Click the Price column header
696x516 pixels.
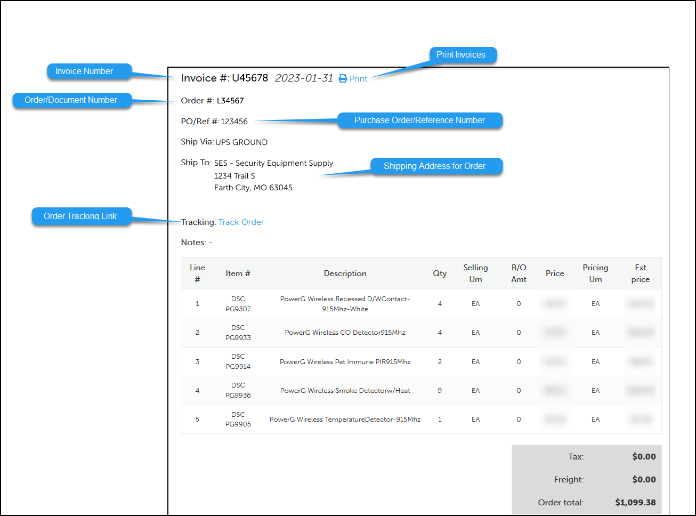[x=555, y=273]
